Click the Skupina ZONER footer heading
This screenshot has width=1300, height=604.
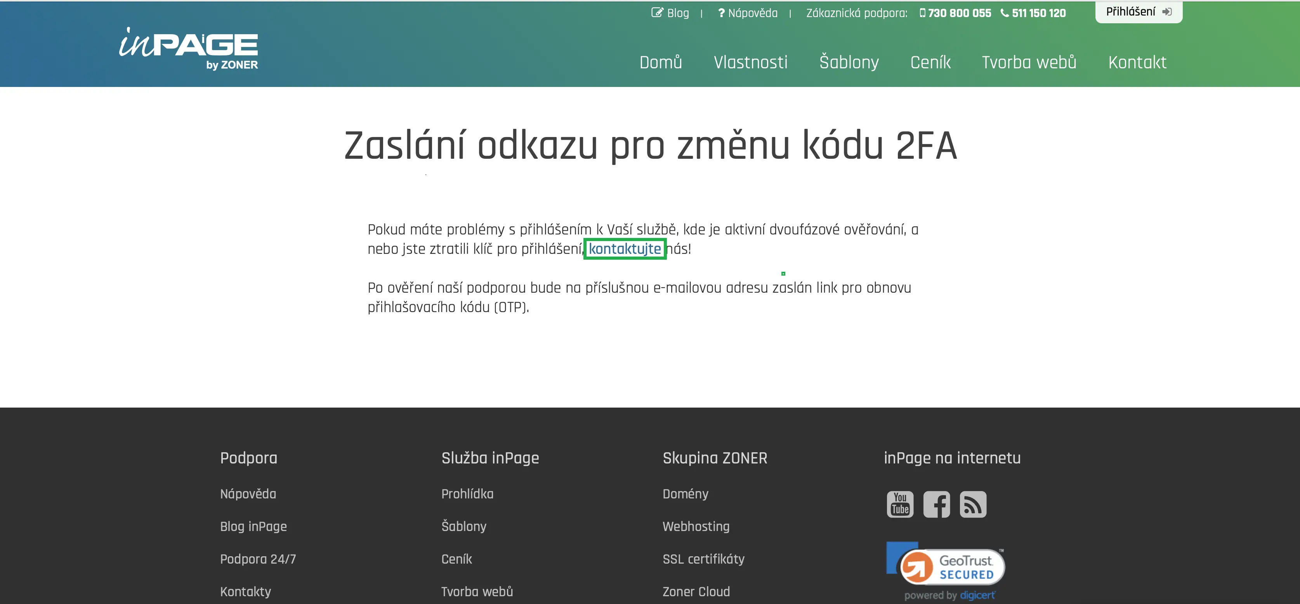pos(715,458)
